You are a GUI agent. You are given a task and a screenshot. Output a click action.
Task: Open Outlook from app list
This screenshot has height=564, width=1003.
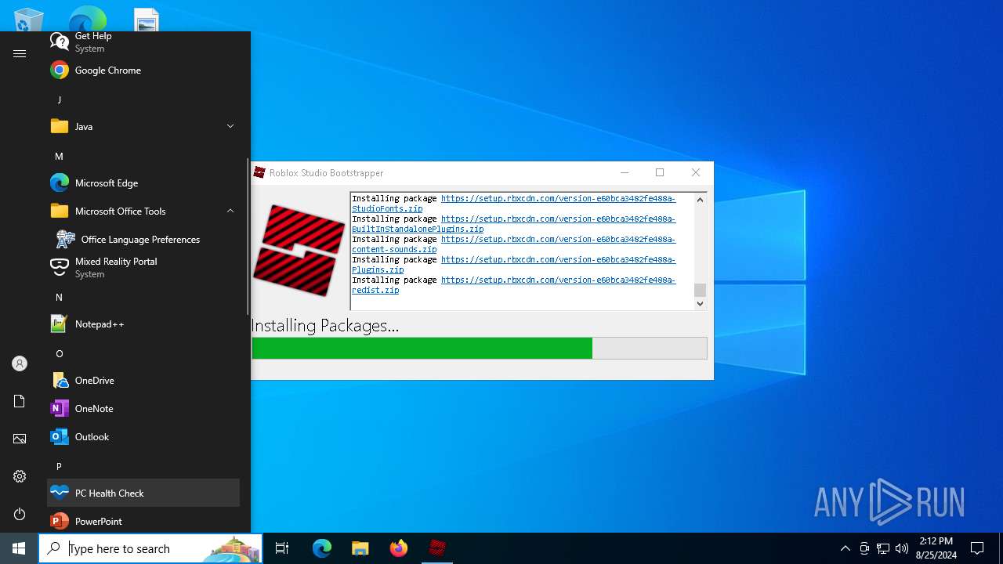143,437
